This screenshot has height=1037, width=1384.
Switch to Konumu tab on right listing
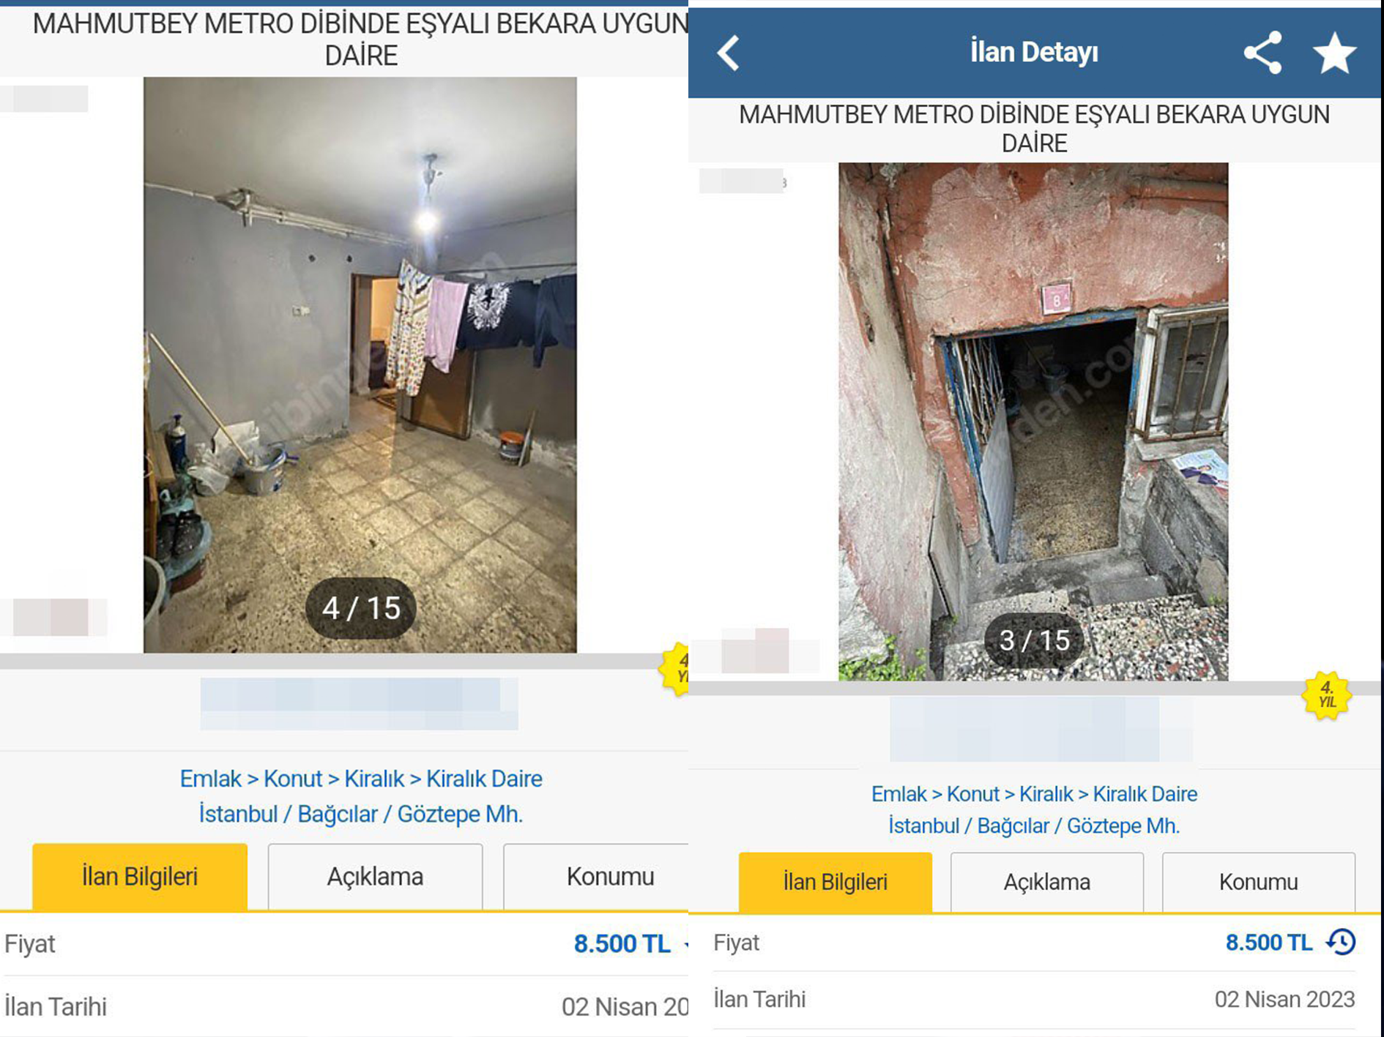click(x=1258, y=882)
